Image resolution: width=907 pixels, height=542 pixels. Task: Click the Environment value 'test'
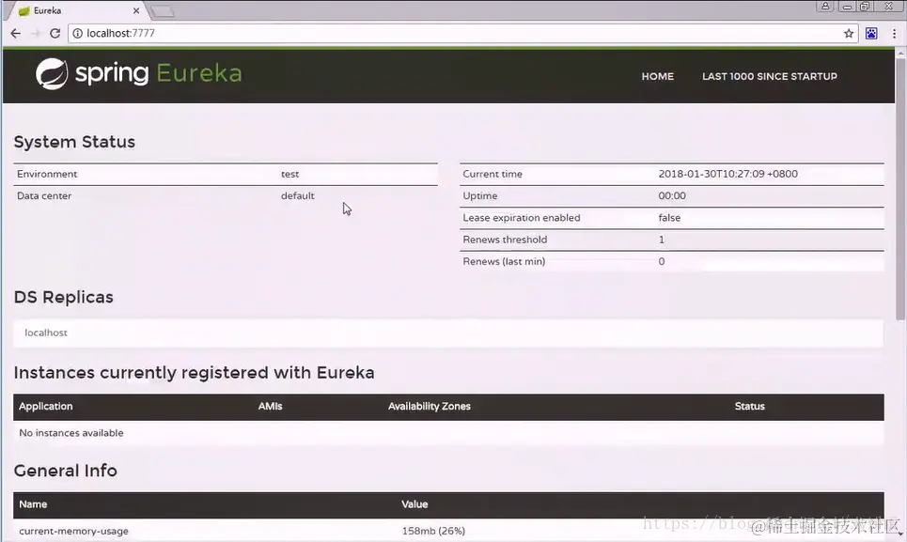coord(289,174)
